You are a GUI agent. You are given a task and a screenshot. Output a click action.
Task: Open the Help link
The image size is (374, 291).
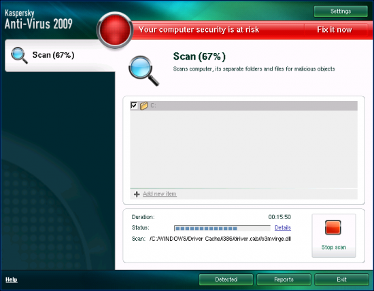tap(12, 279)
